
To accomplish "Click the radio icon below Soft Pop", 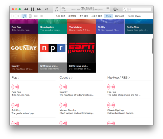I will click(x=15, y=123).
